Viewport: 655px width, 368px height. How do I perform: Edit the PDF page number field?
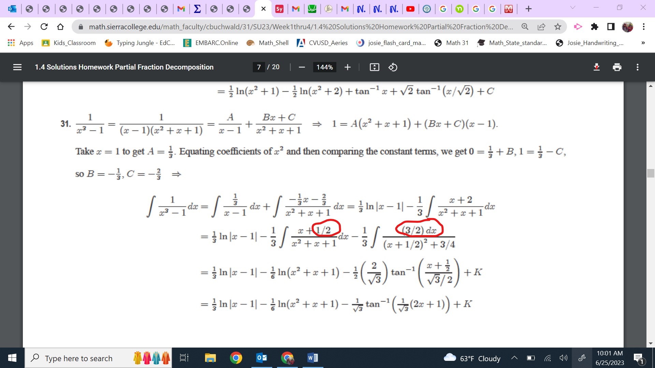(x=259, y=67)
